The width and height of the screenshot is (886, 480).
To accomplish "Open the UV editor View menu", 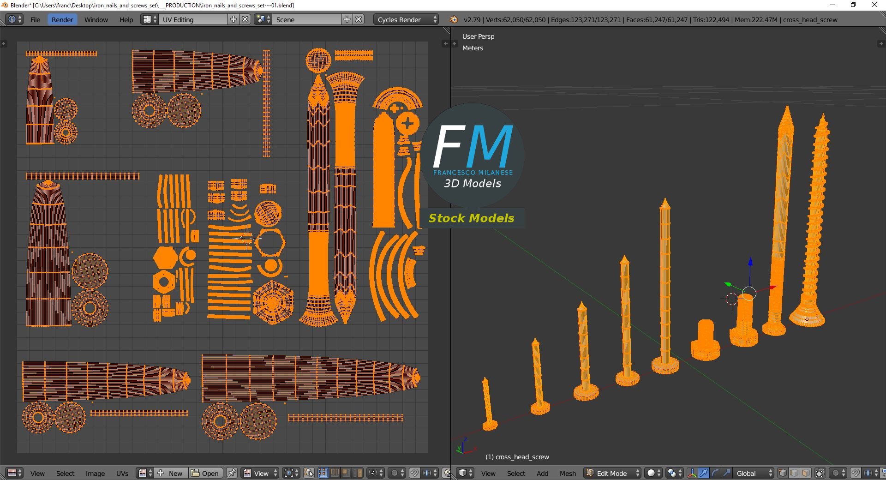I will coord(37,473).
